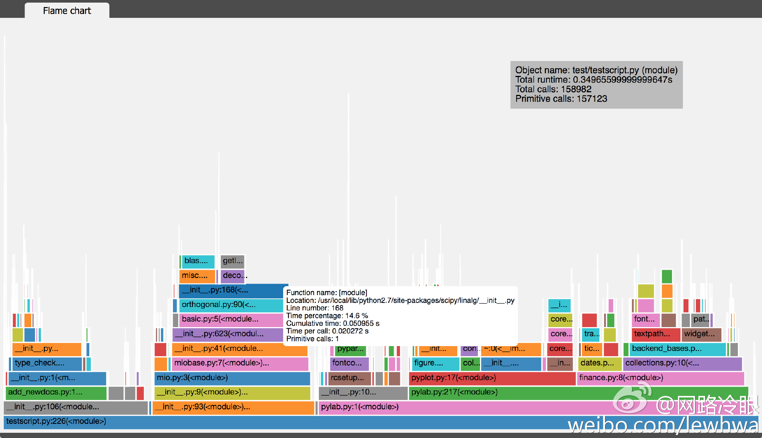The image size is (762, 438).
Task: Click the widget brown frame
Action: point(701,334)
